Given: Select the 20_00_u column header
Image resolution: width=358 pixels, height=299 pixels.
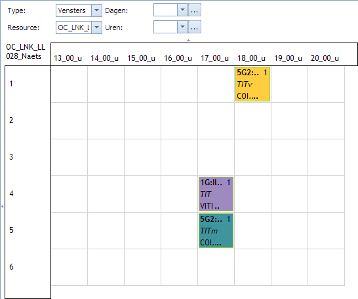Looking at the screenshot, I should [x=325, y=58].
